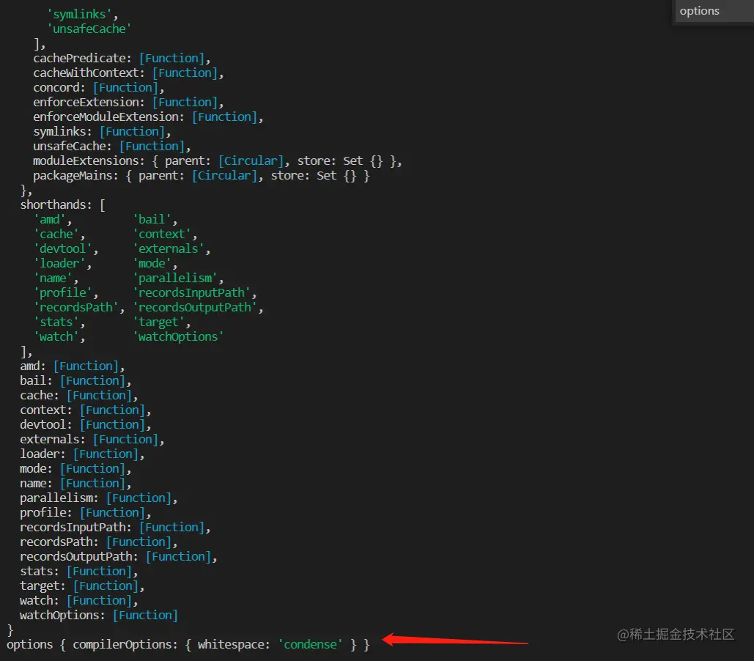
Task: Click the 'enforceExtension: [Function]' line
Action: point(128,103)
